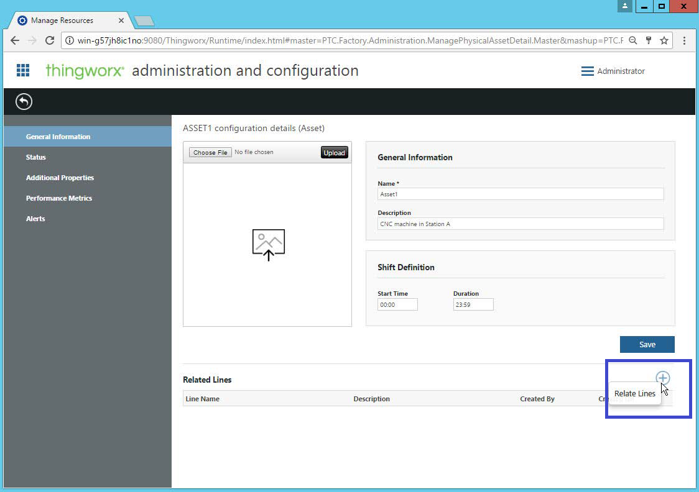Screen dimensions: 699x492
Task: Click the user profile icon in the title bar
Action: [624, 6]
